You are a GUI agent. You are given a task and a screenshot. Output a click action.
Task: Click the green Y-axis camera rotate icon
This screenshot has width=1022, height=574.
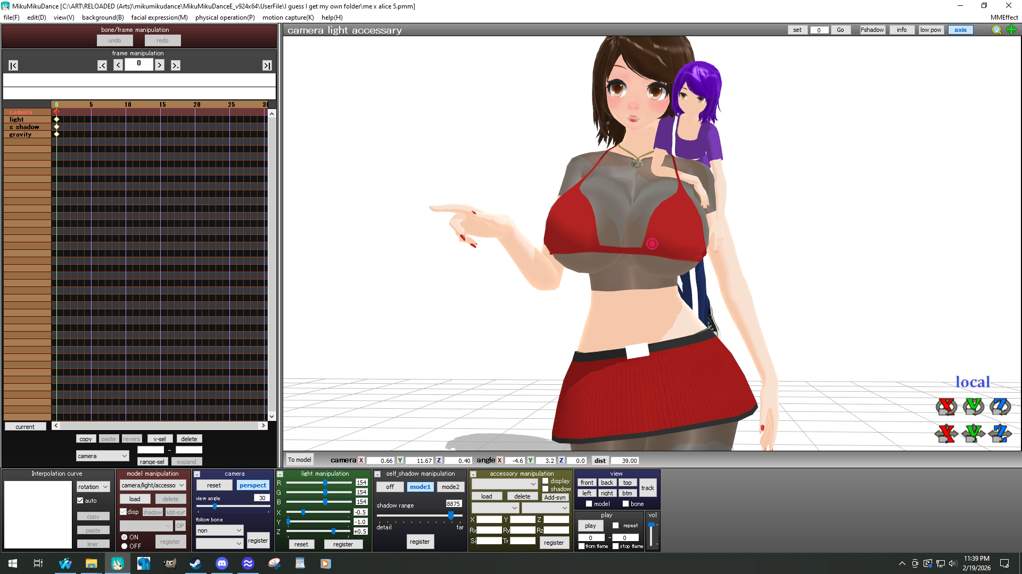point(974,407)
